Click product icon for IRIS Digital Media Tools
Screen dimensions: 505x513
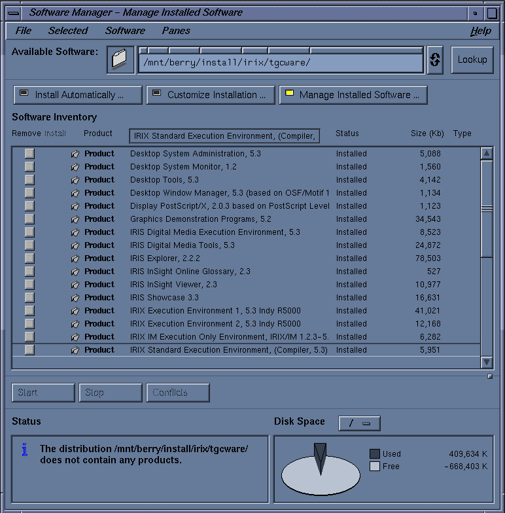75,245
